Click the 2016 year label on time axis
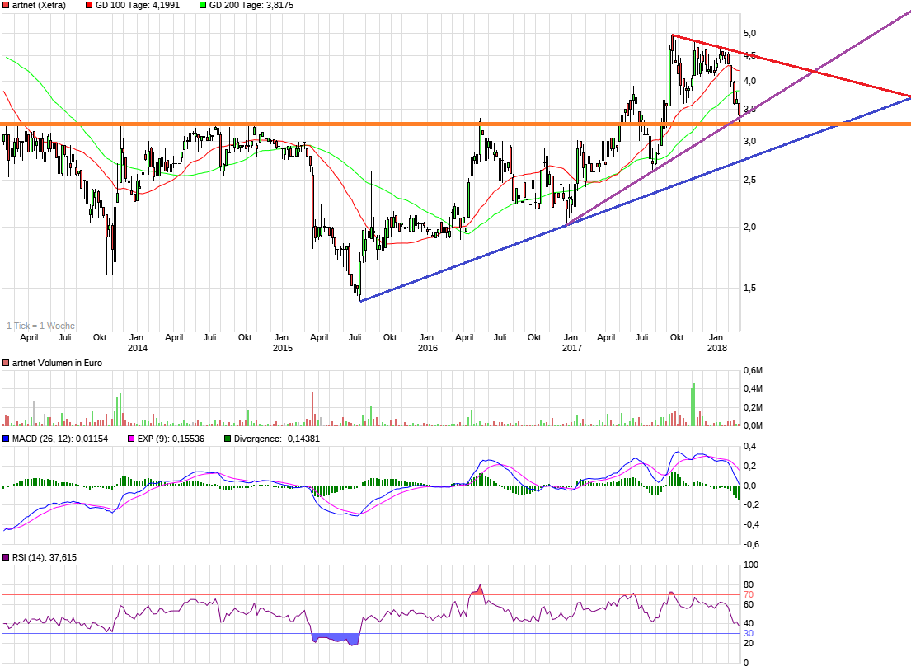Viewport: 911px width, 671px height. [427, 349]
